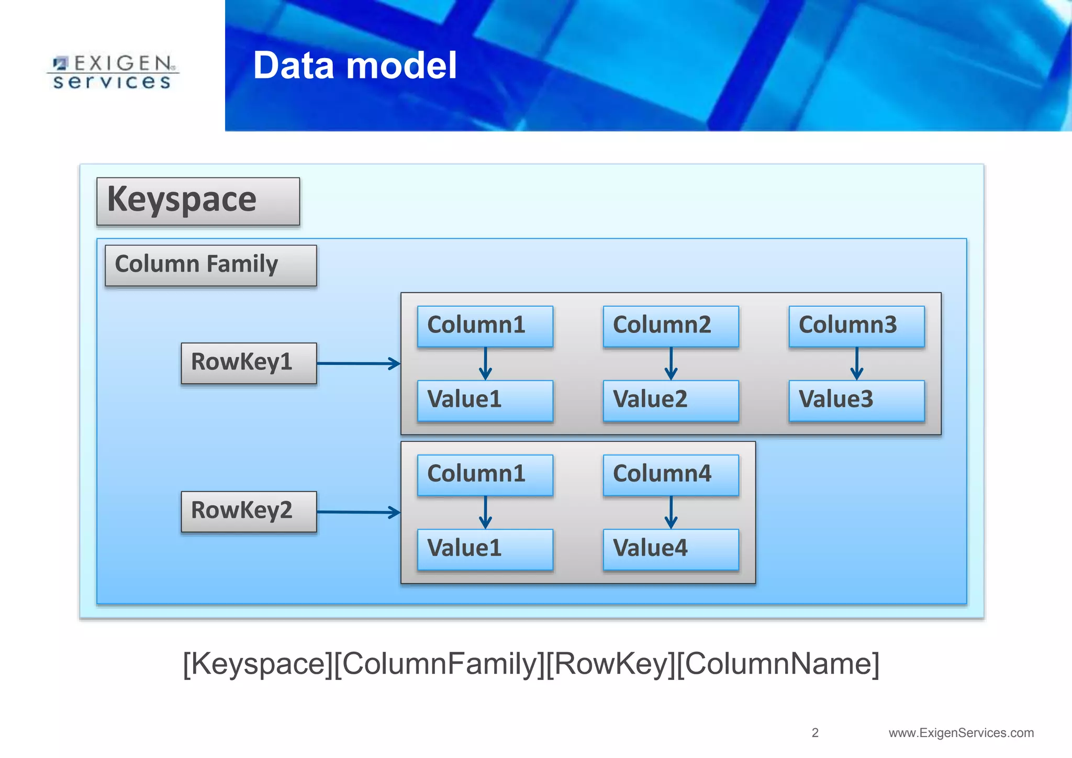Click the Exigen Services logo
This screenshot has width=1072, height=758.
point(113,72)
